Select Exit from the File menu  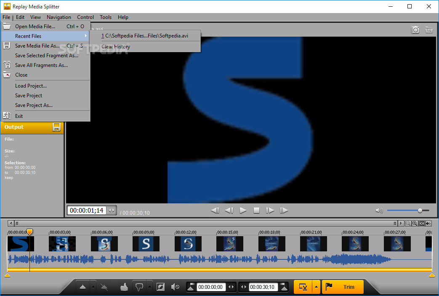click(x=45, y=116)
